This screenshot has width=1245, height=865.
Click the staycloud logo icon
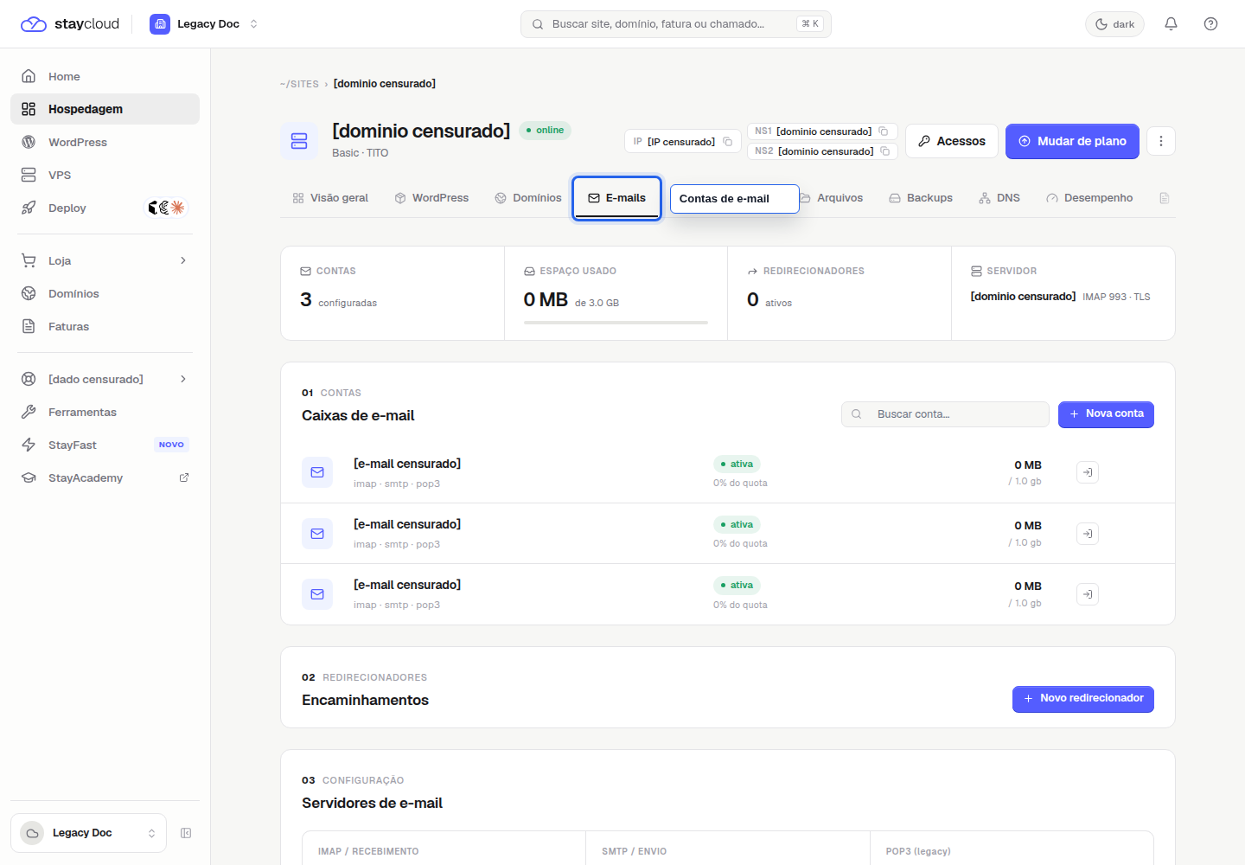point(33,24)
